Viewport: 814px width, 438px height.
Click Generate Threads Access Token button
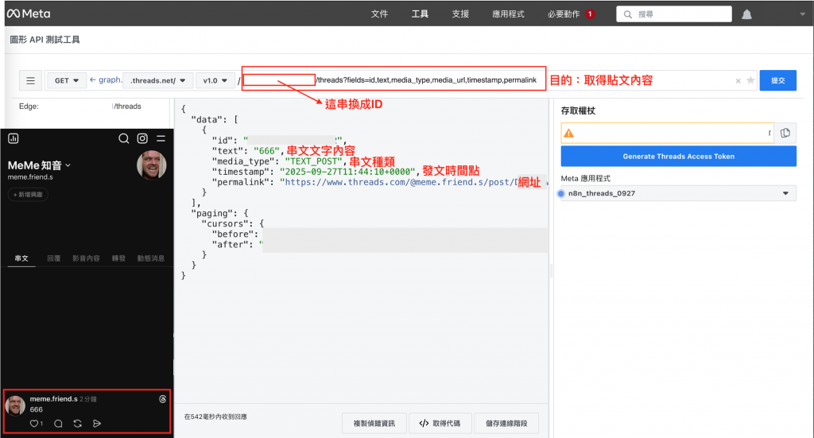[x=679, y=157]
